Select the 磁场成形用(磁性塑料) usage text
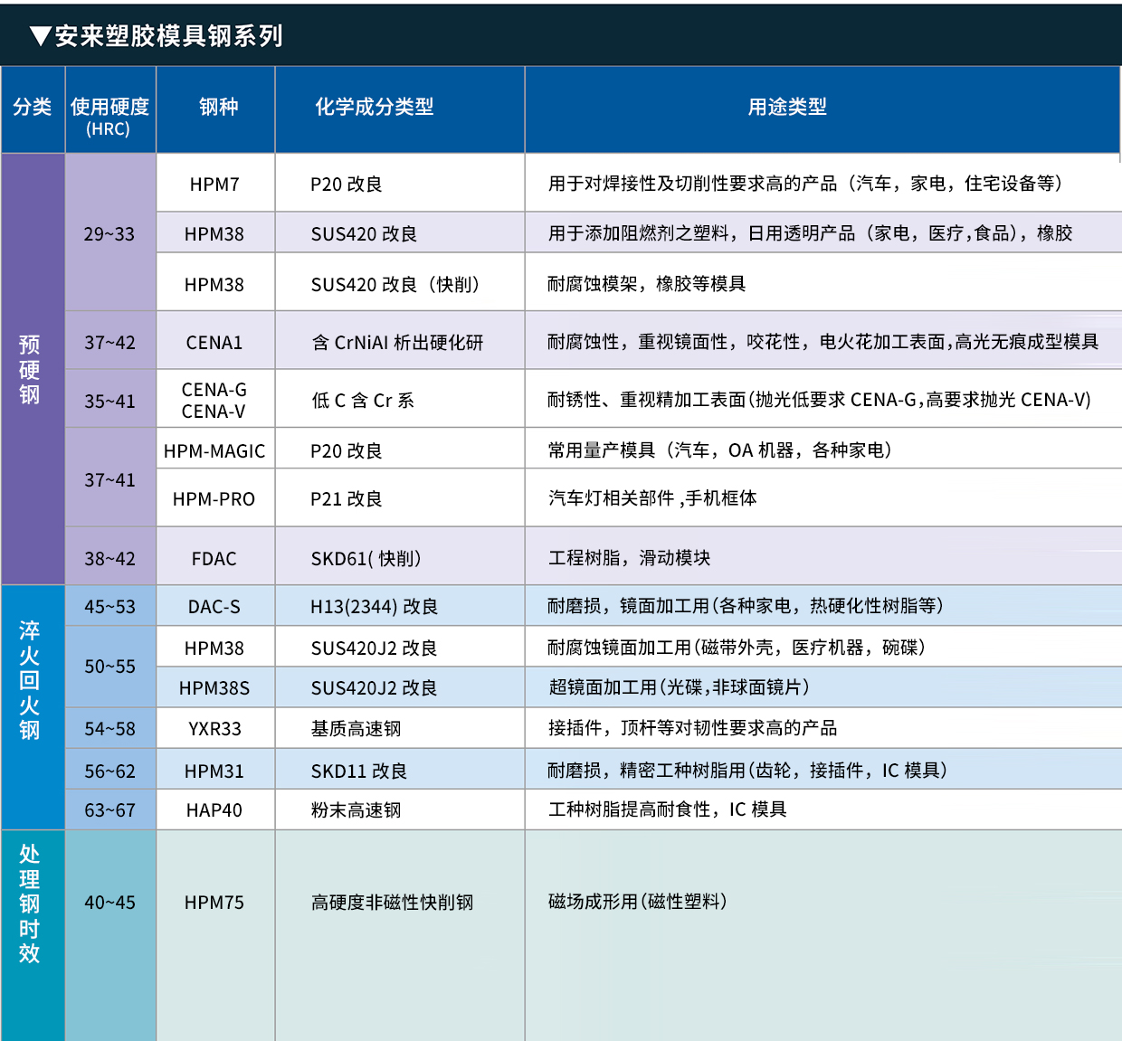The height and width of the screenshot is (1041, 1122). pos(638,902)
